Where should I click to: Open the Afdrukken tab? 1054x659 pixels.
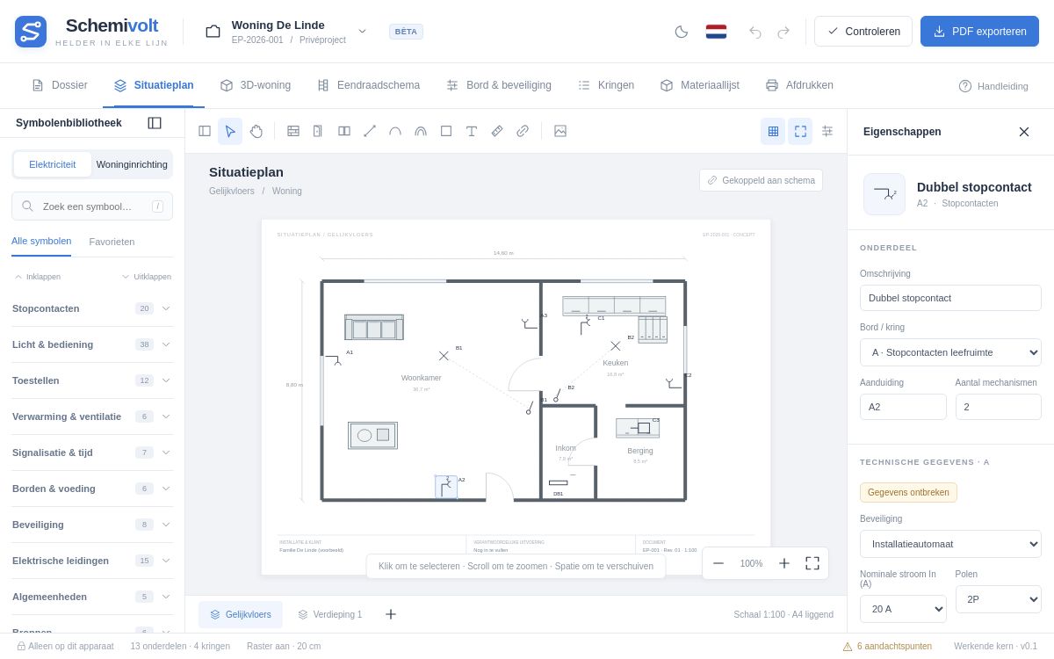[799, 85]
